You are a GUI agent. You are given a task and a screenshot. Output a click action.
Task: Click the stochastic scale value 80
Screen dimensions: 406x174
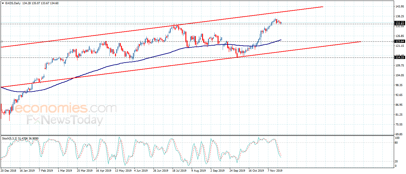click(x=396, y=143)
